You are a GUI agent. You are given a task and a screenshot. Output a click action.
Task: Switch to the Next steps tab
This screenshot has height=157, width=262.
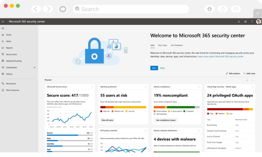(x=162, y=45)
